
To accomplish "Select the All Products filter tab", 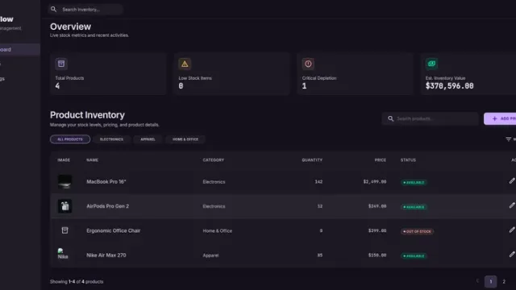I will [70, 139].
